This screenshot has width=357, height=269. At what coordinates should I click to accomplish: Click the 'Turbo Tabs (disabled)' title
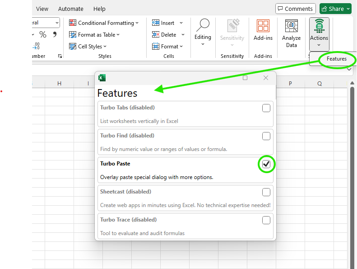pyautogui.click(x=127, y=108)
